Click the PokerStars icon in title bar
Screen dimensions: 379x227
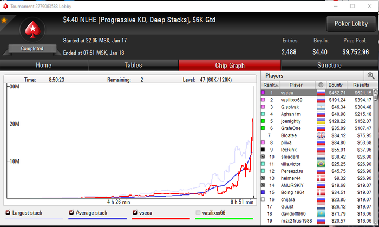pyautogui.click(x=5, y=6)
